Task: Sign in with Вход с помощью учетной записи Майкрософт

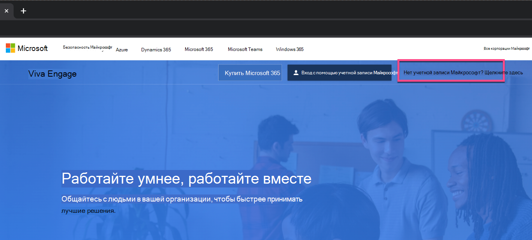Action: click(339, 73)
